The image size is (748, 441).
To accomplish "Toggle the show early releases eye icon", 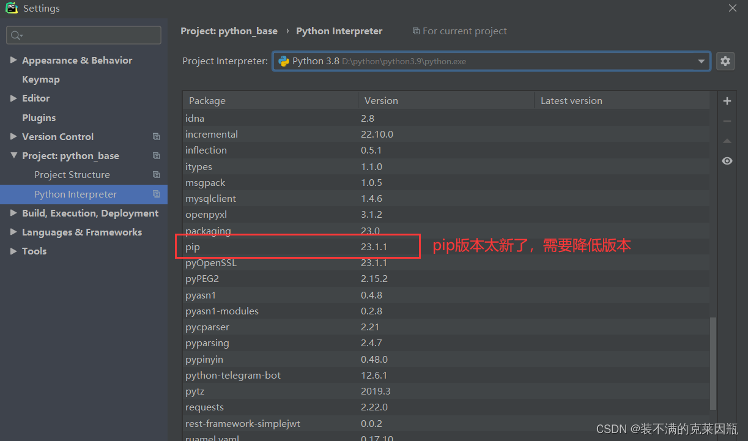I will coord(727,161).
